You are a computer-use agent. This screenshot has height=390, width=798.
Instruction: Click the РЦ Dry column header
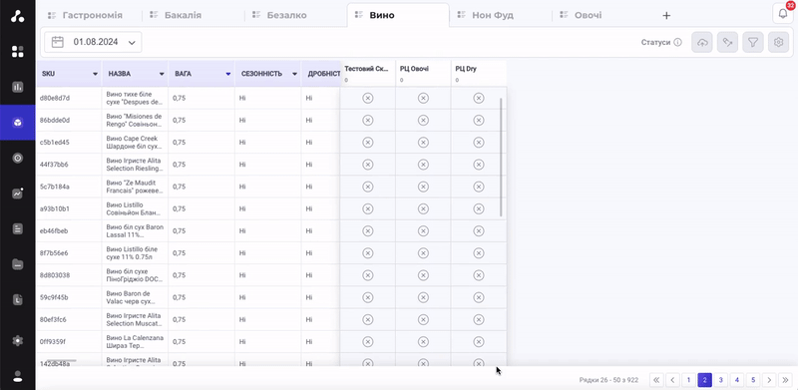(x=479, y=74)
